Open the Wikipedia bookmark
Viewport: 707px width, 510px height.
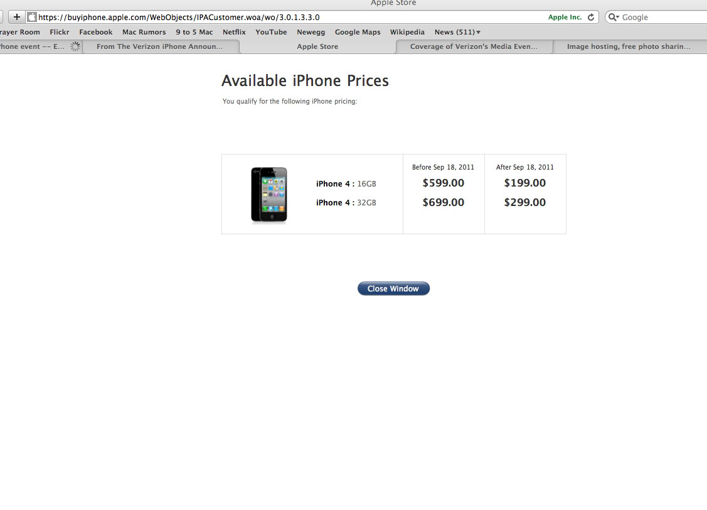coord(407,32)
